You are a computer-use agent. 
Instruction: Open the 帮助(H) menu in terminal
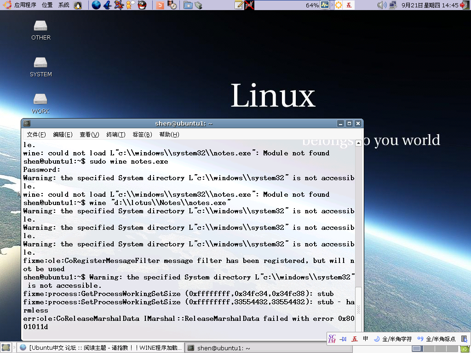pyautogui.click(x=169, y=135)
